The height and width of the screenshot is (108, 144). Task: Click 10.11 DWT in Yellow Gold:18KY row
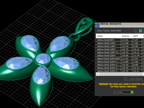(137, 49)
